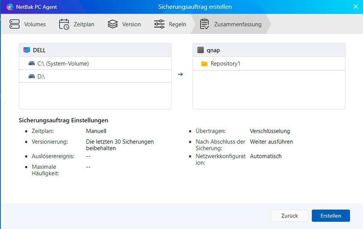Image resolution: width=363 pixels, height=229 pixels.
Task: Select the Zusammenfassung step
Action: (231, 24)
